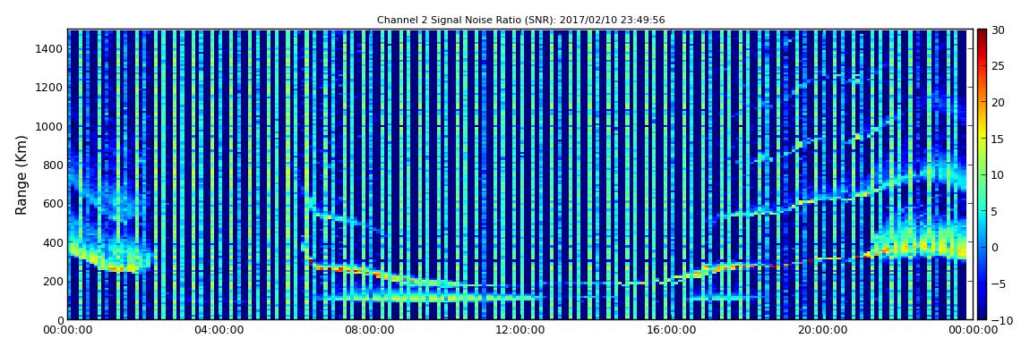Click the 1000 tick on the range axis
Image resolution: width=1030 pixels, height=364 pixels.
[49, 127]
